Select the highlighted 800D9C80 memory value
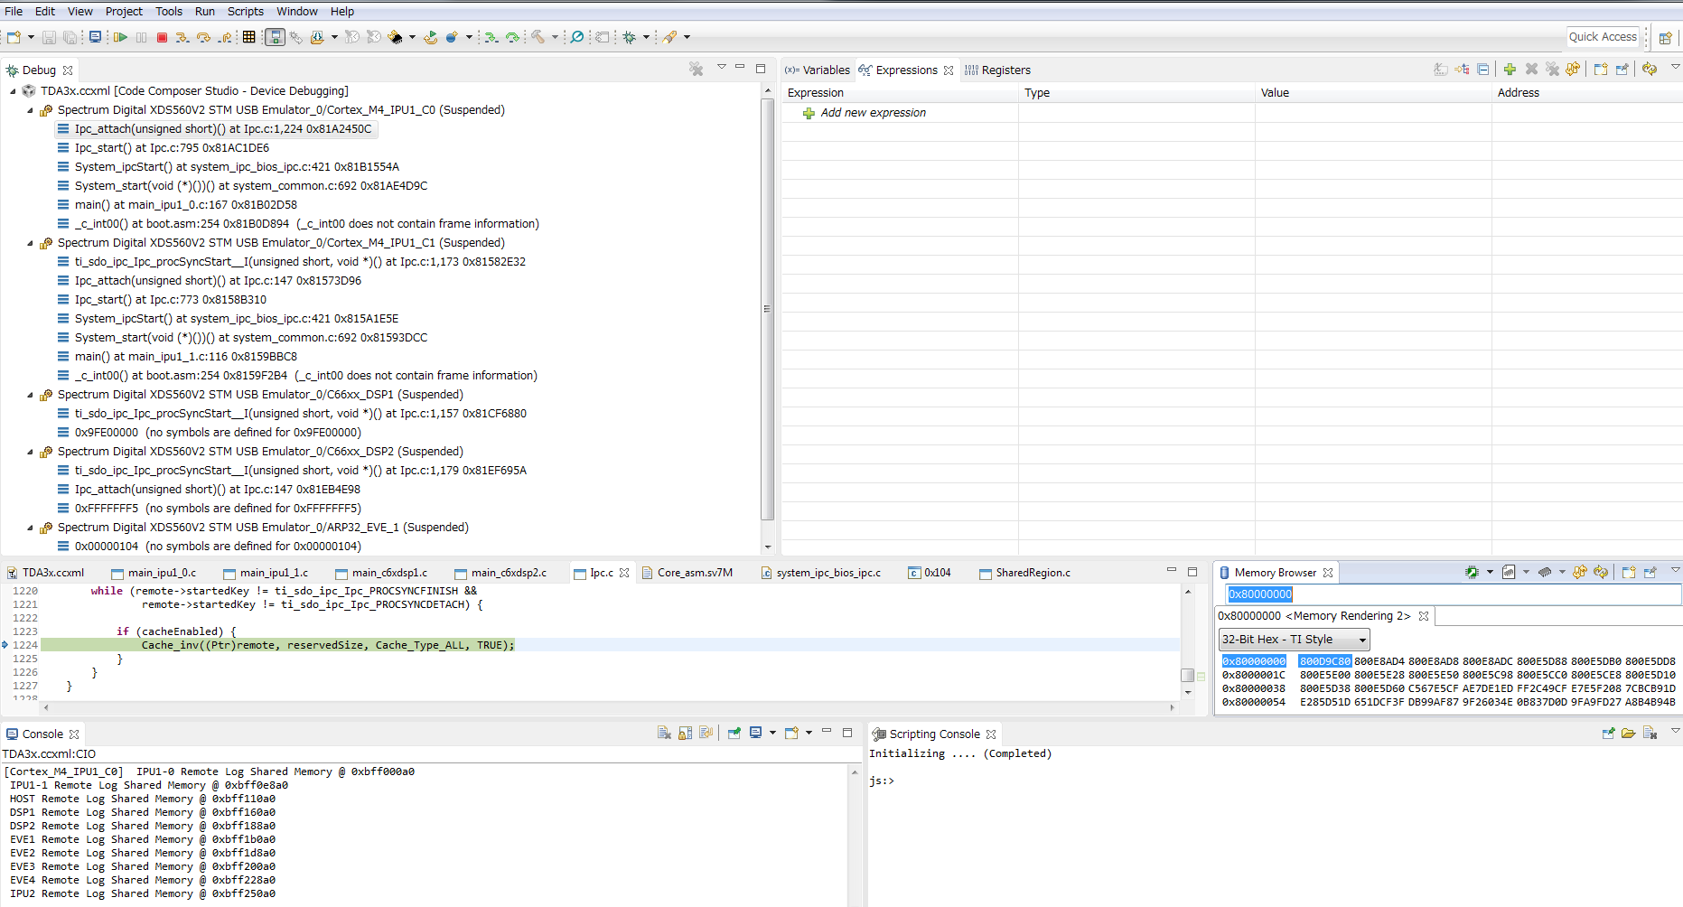1683x907 pixels. tap(1325, 660)
